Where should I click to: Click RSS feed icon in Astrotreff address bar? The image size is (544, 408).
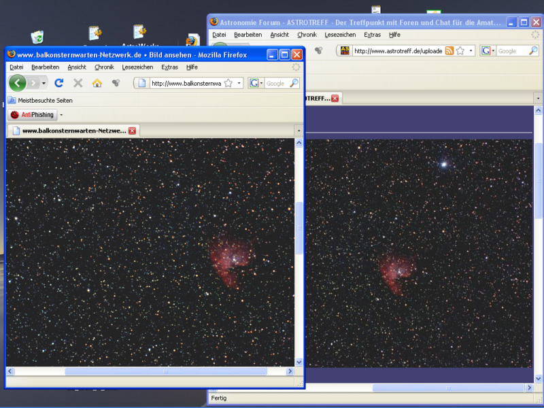click(449, 51)
